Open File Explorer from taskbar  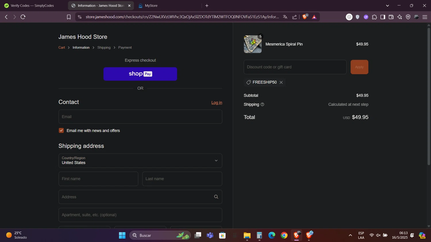point(247,235)
